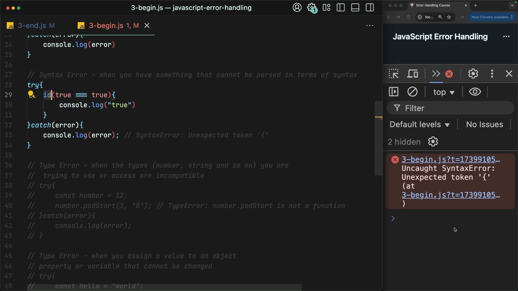
Task: Open console settings gear near 2 hidden
Action: (433, 142)
